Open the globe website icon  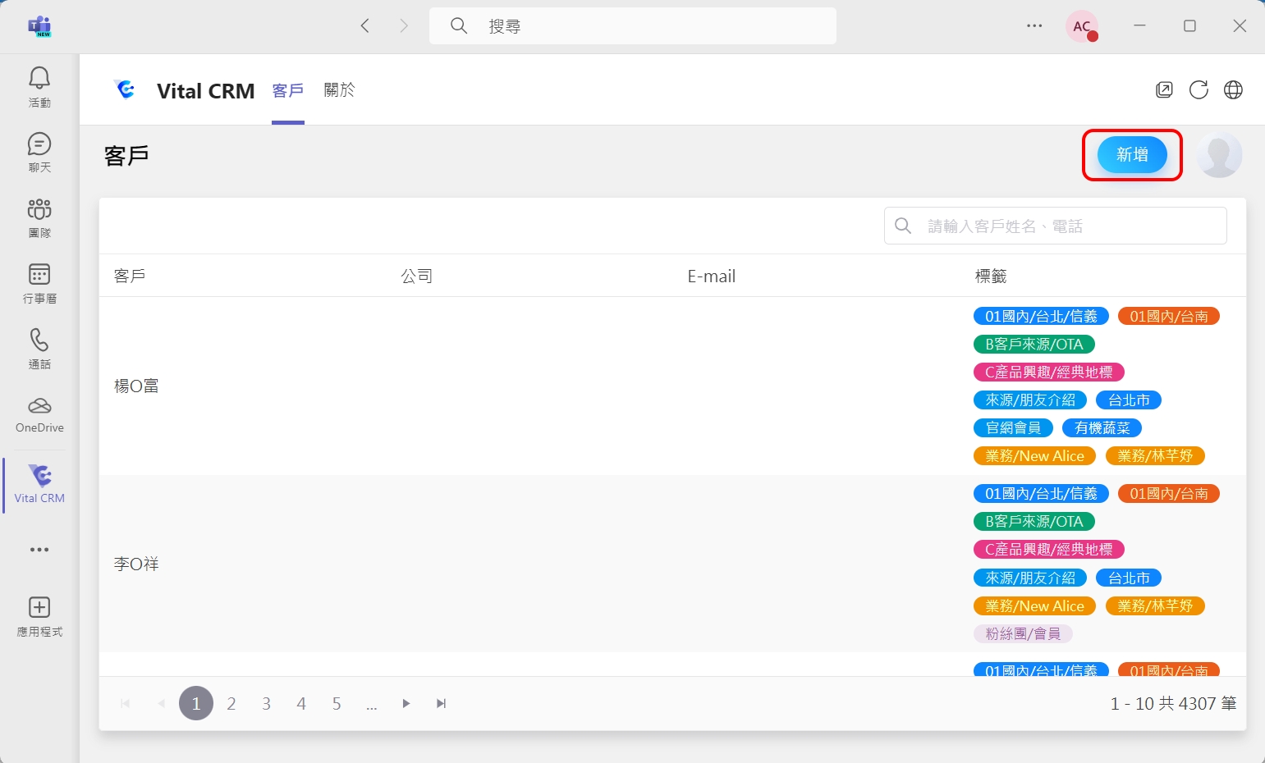coord(1233,90)
